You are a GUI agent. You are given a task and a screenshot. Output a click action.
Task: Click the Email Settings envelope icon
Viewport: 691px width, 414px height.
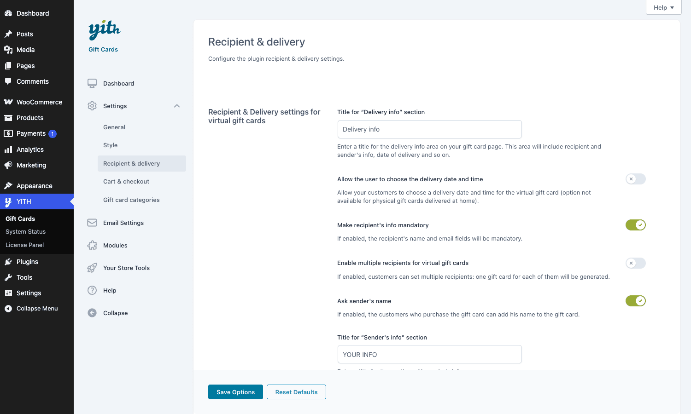[x=92, y=223]
